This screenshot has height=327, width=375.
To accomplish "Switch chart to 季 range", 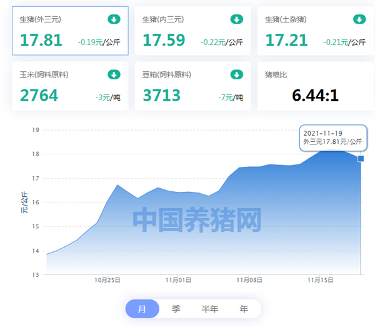I will (x=176, y=309).
